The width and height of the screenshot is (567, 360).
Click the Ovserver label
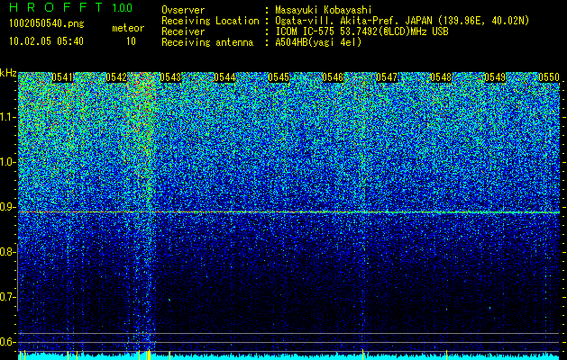click(x=183, y=10)
